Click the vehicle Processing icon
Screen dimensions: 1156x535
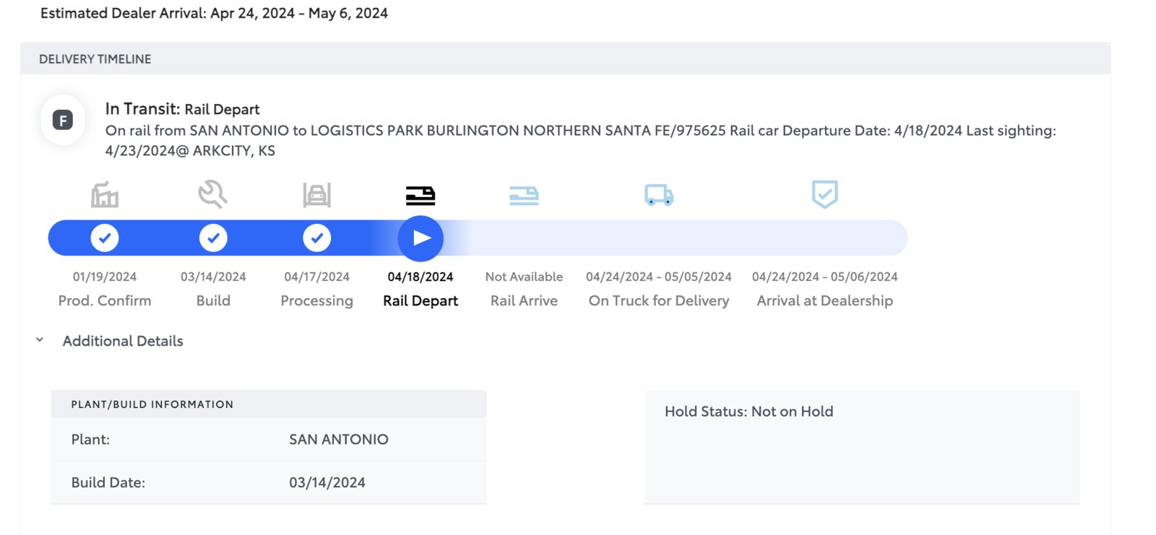[x=316, y=195]
